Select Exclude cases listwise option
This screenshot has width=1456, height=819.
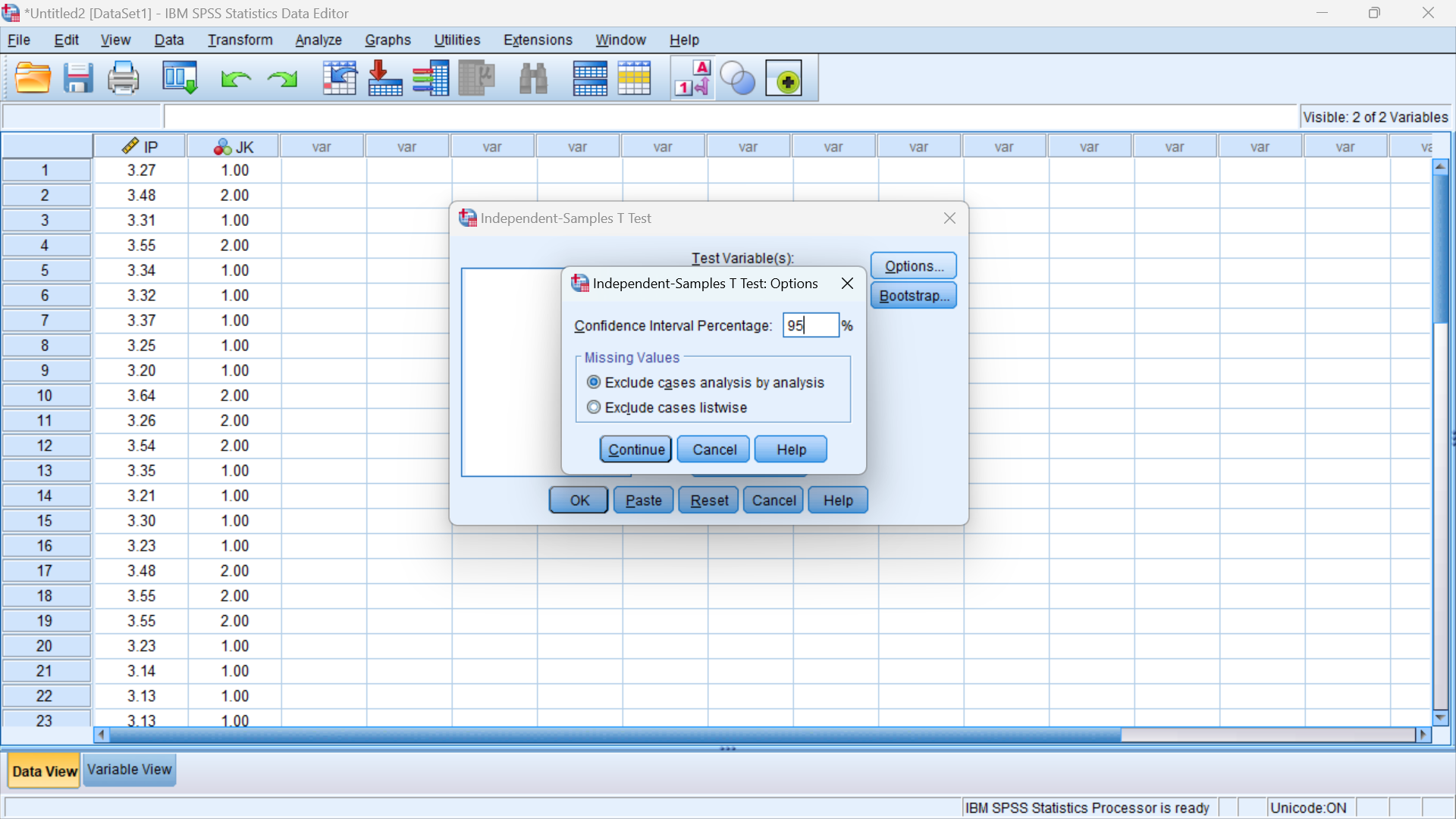(667, 408)
